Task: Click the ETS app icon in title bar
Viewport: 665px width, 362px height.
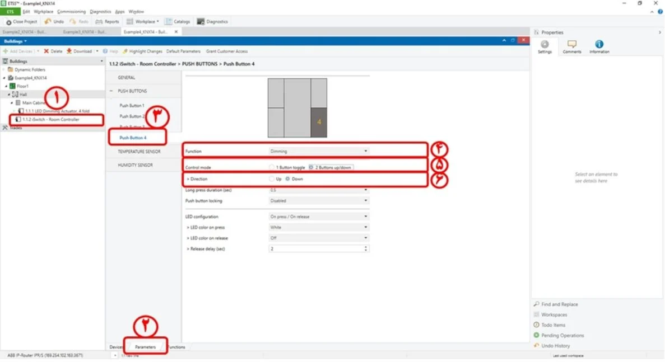Action: pos(3,3)
